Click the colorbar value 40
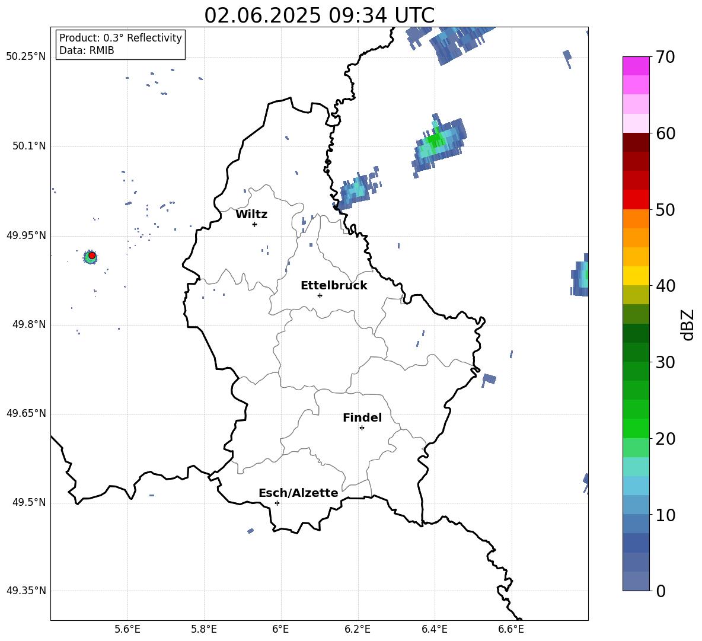The width and height of the screenshot is (702, 641). click(x=665, y=286)
